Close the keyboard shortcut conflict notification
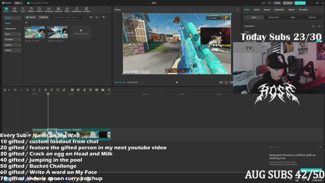This screenshot has height=183, width=325. [320, 147]
